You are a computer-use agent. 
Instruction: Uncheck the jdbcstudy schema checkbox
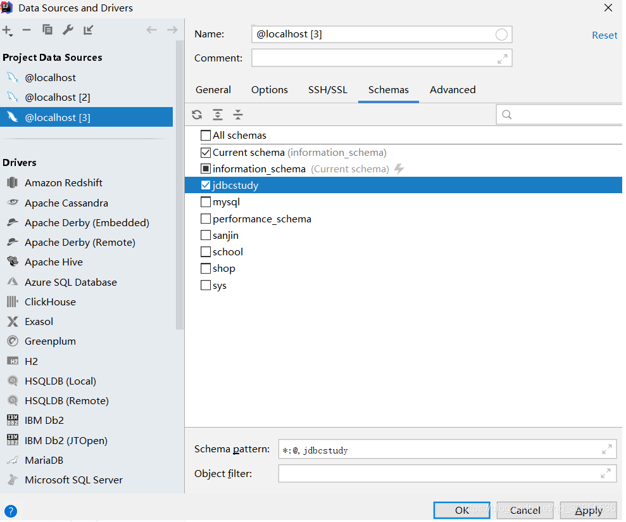coord(206,185)
